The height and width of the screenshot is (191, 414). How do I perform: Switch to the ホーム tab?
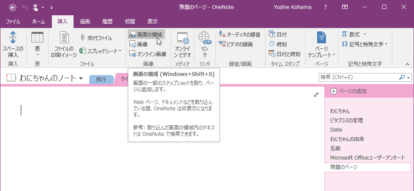pos(39,22)
